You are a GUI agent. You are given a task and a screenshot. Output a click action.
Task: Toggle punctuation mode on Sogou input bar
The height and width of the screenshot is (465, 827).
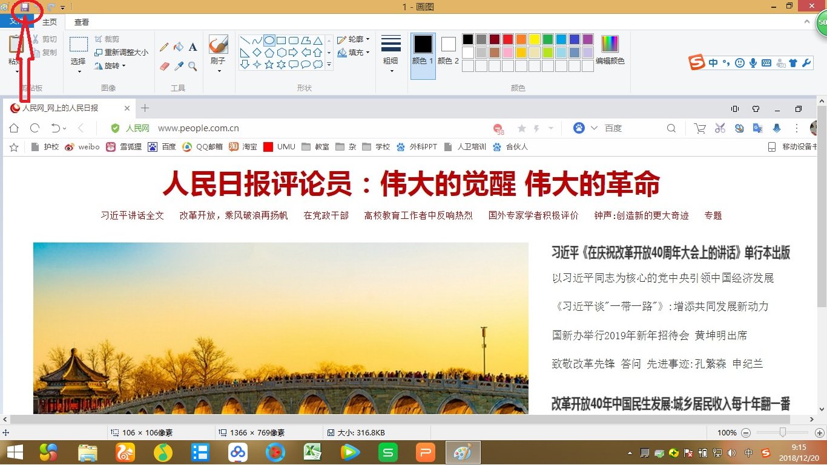(x=726, y=62)
